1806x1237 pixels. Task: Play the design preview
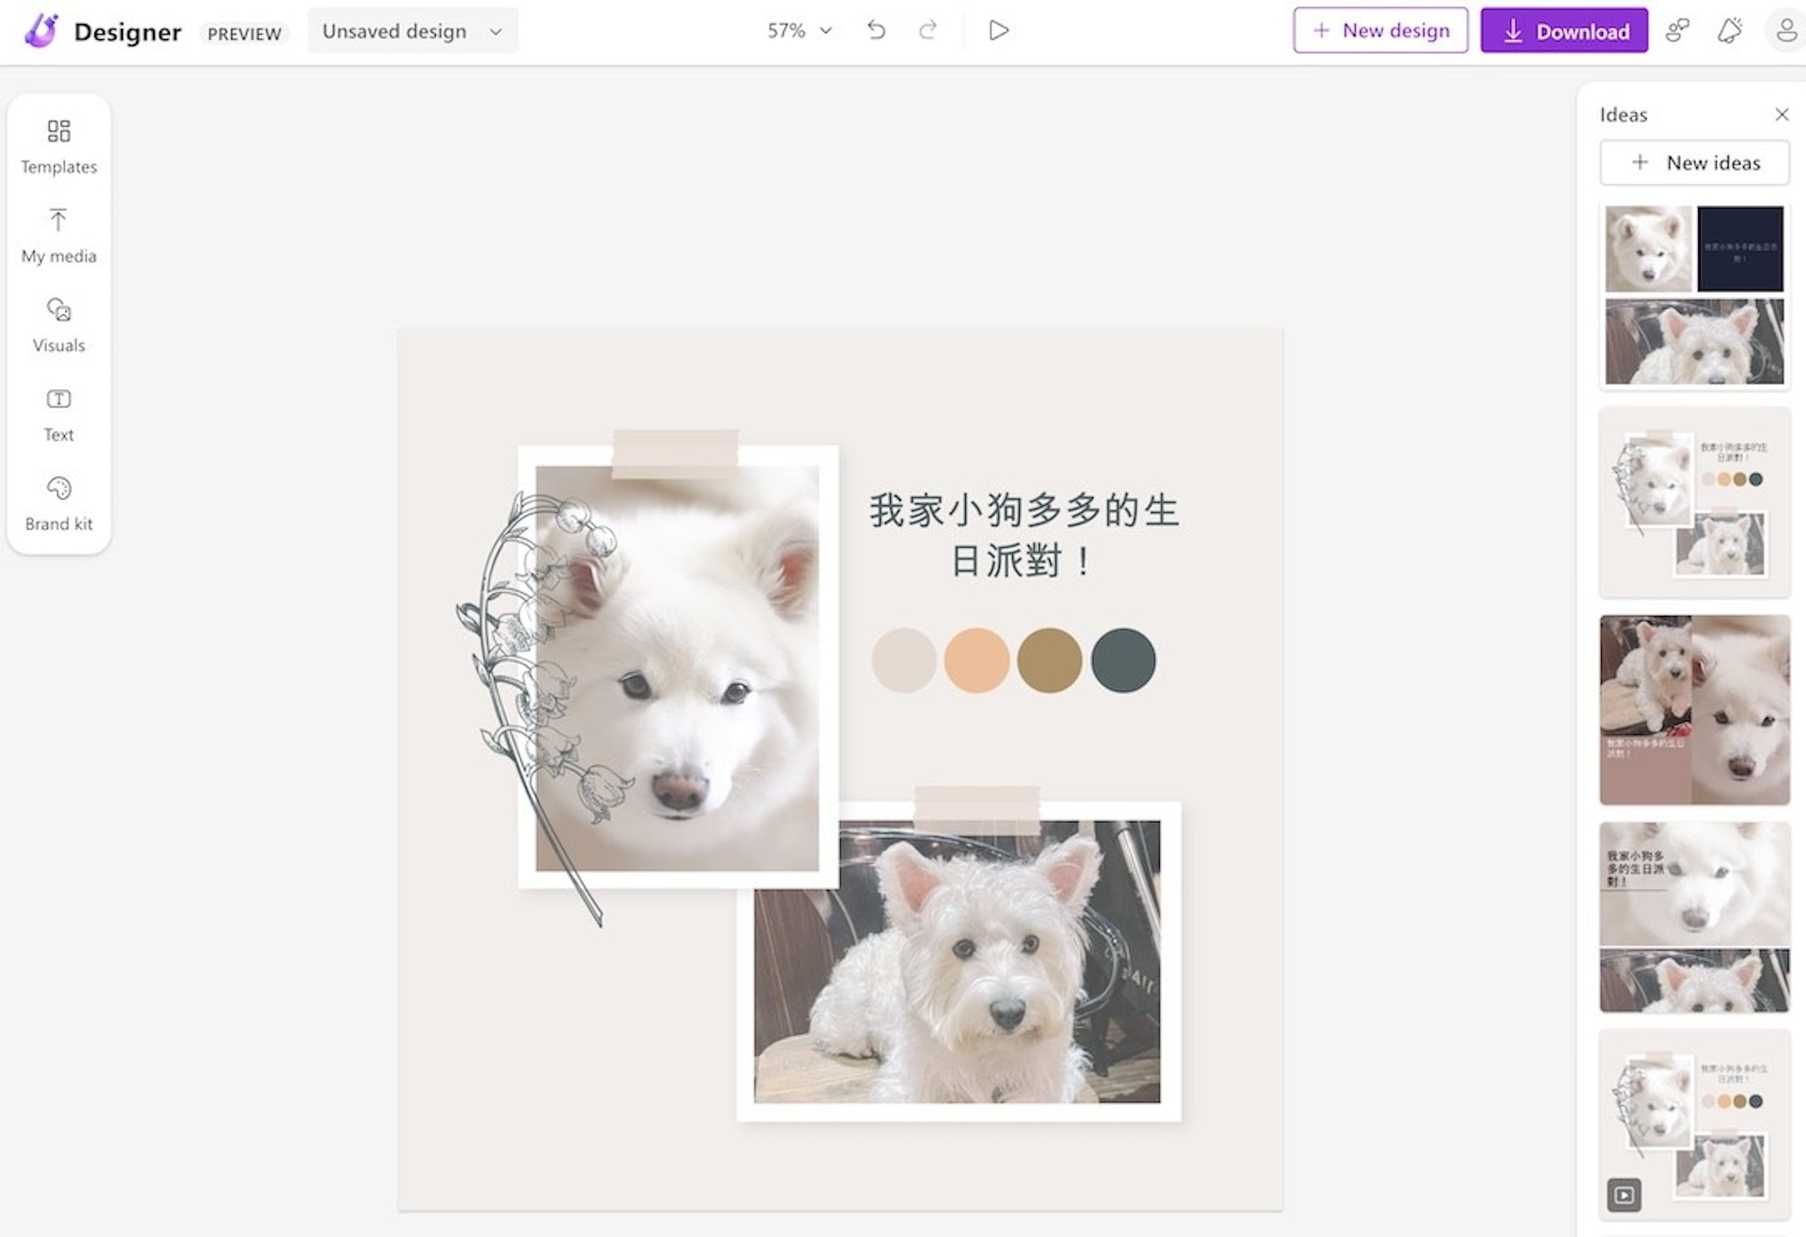pyautogui.click(x=998, y=30)
